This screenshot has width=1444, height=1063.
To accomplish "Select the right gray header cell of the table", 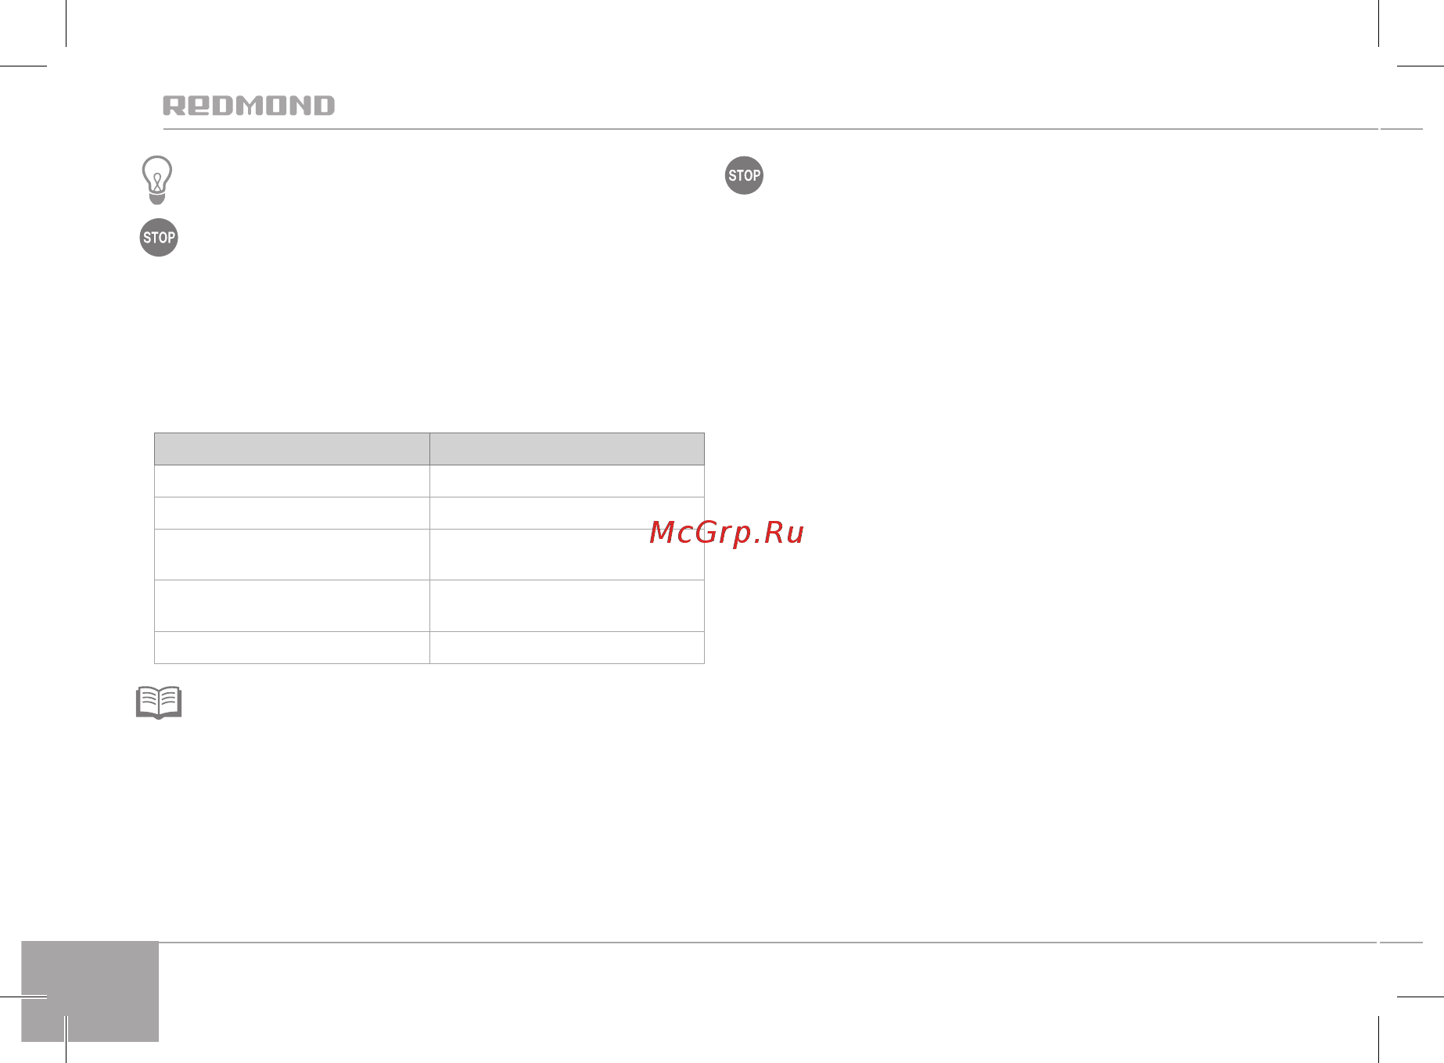I will click(x=567, y=449).
